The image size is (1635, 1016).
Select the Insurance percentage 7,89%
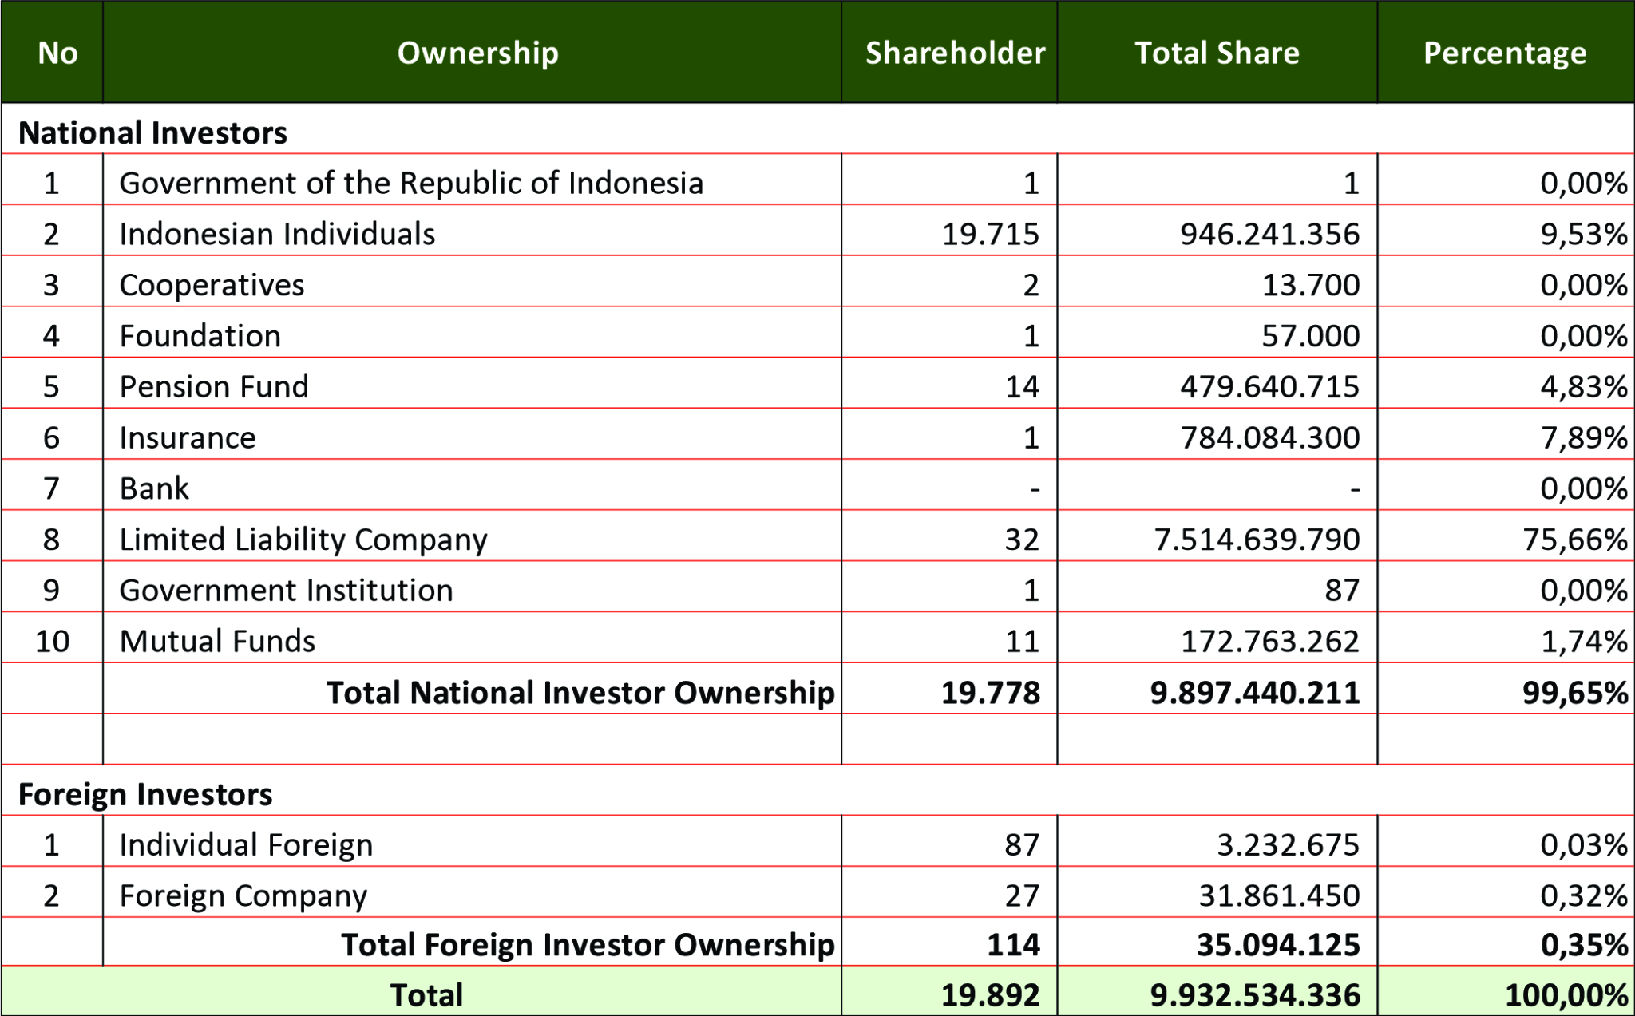[x=1583, y=437]
